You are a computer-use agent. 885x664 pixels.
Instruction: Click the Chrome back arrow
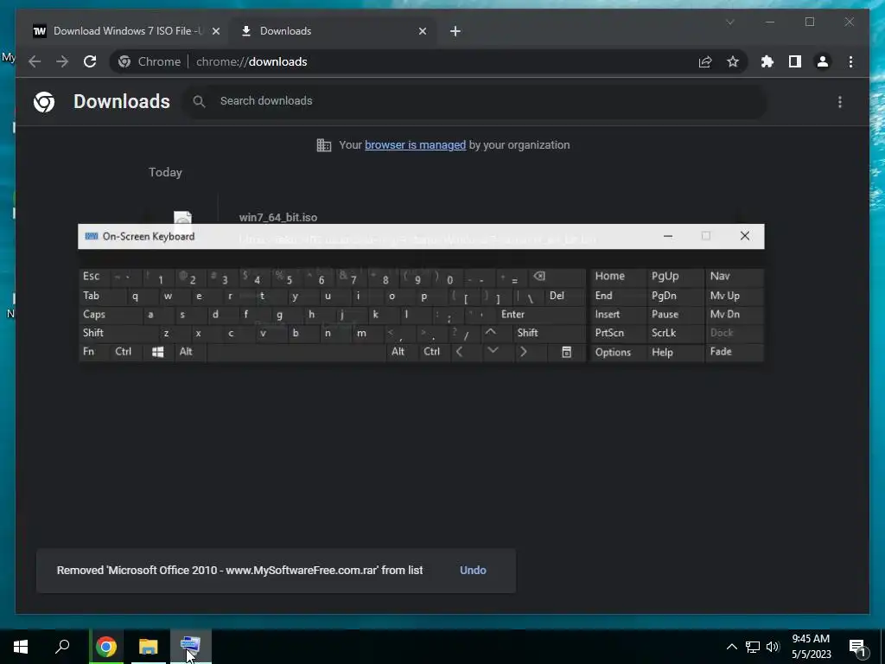pyautogui.click(x=35, y=61)
